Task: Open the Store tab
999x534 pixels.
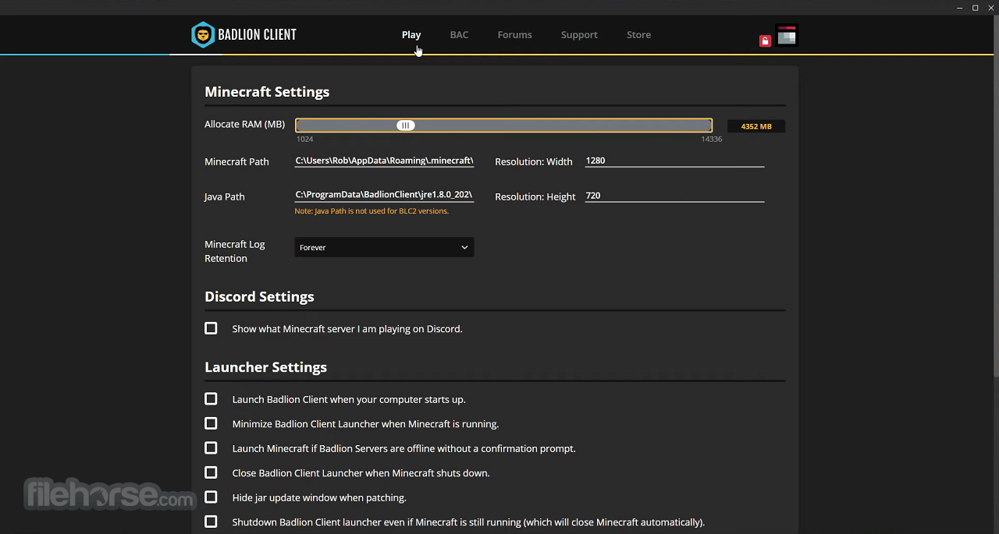Action: [638, 35]
